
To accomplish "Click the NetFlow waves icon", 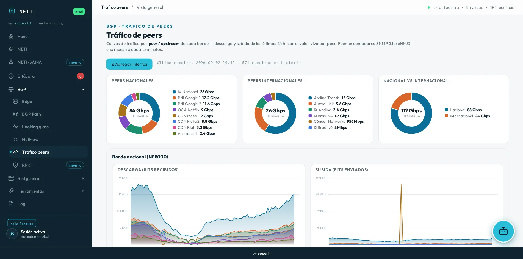I will click(x=15, y=139).
